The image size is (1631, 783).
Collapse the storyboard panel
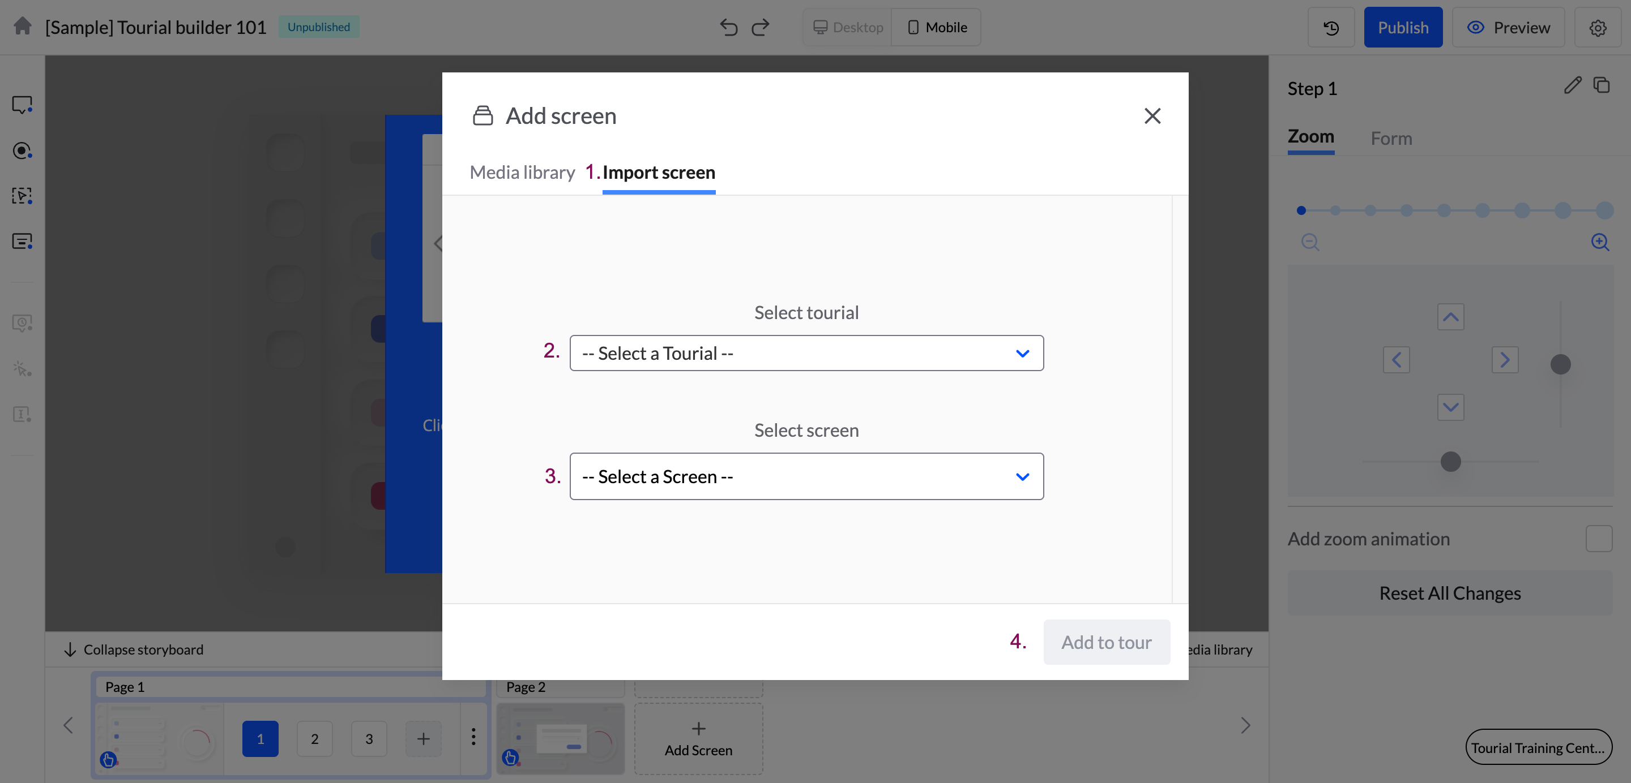click(x=134, y=649)
